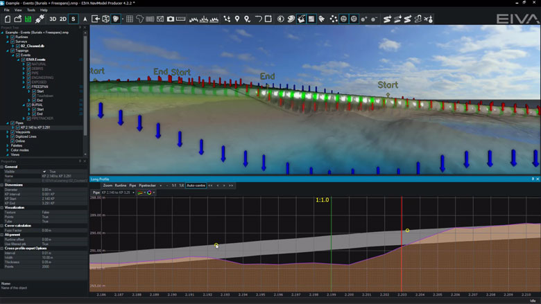Click the open folder toolbar icon

coord(17,19)
